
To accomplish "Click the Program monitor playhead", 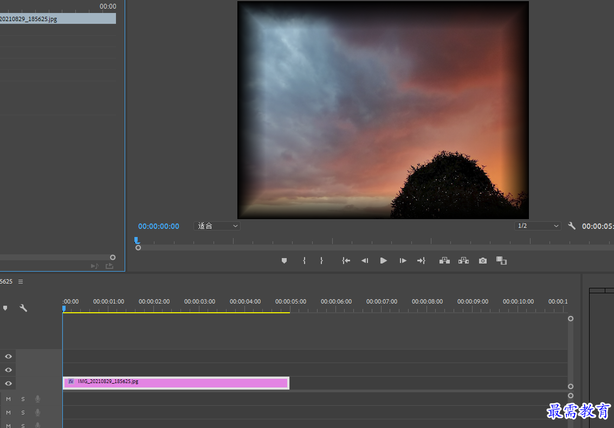I will (136, 240).
